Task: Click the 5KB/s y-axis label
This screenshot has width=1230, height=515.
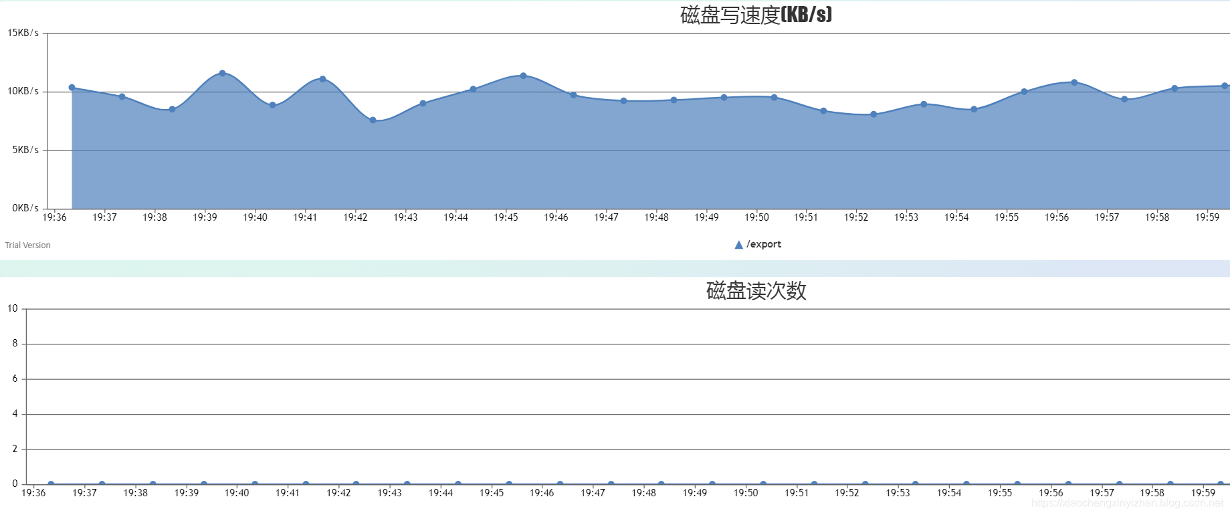Action: point(25,150)
